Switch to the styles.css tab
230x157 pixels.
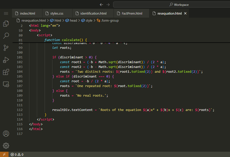(x=57, y=13)
